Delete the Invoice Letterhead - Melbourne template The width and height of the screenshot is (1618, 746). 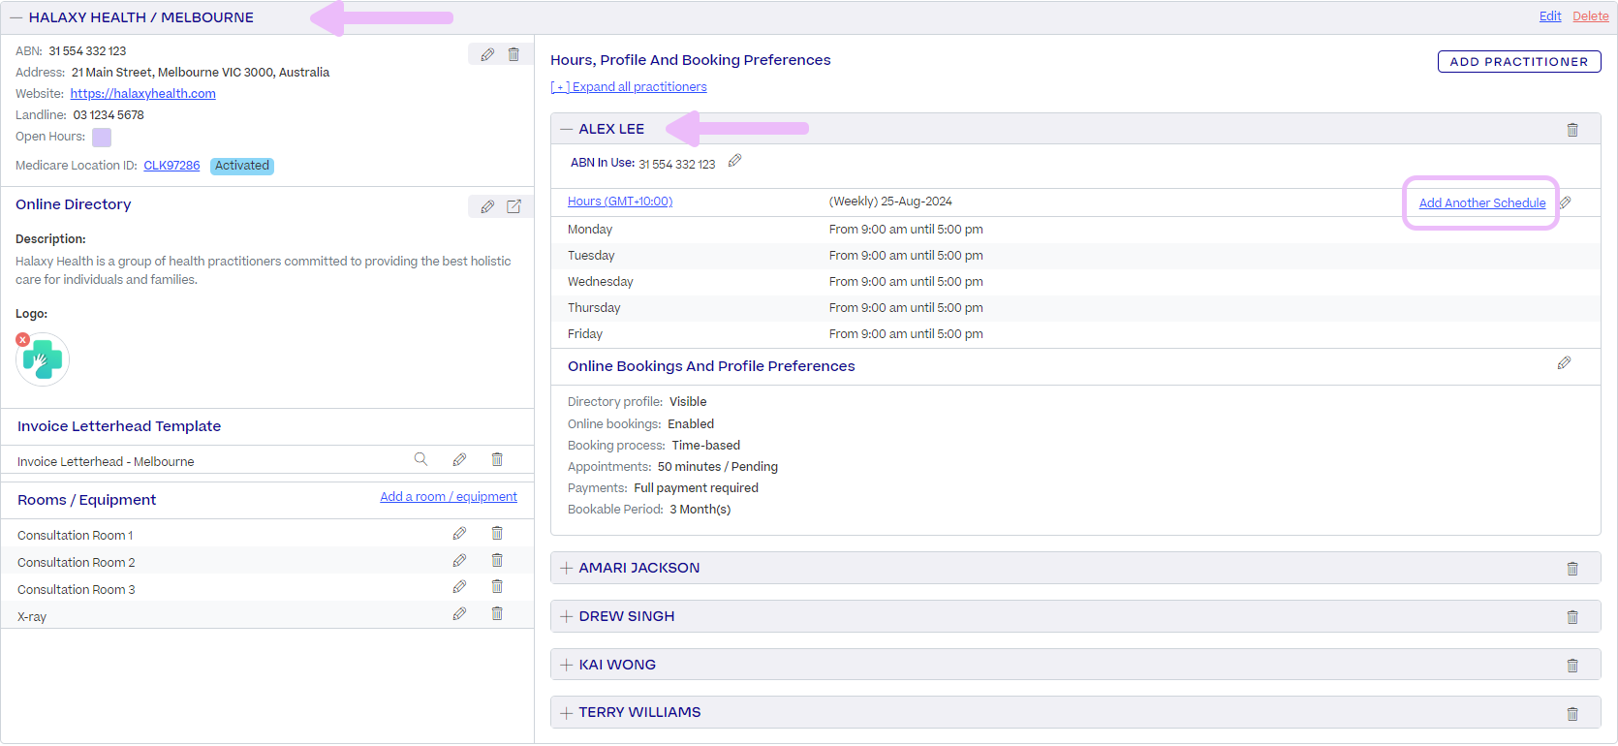tap(497, 459)
